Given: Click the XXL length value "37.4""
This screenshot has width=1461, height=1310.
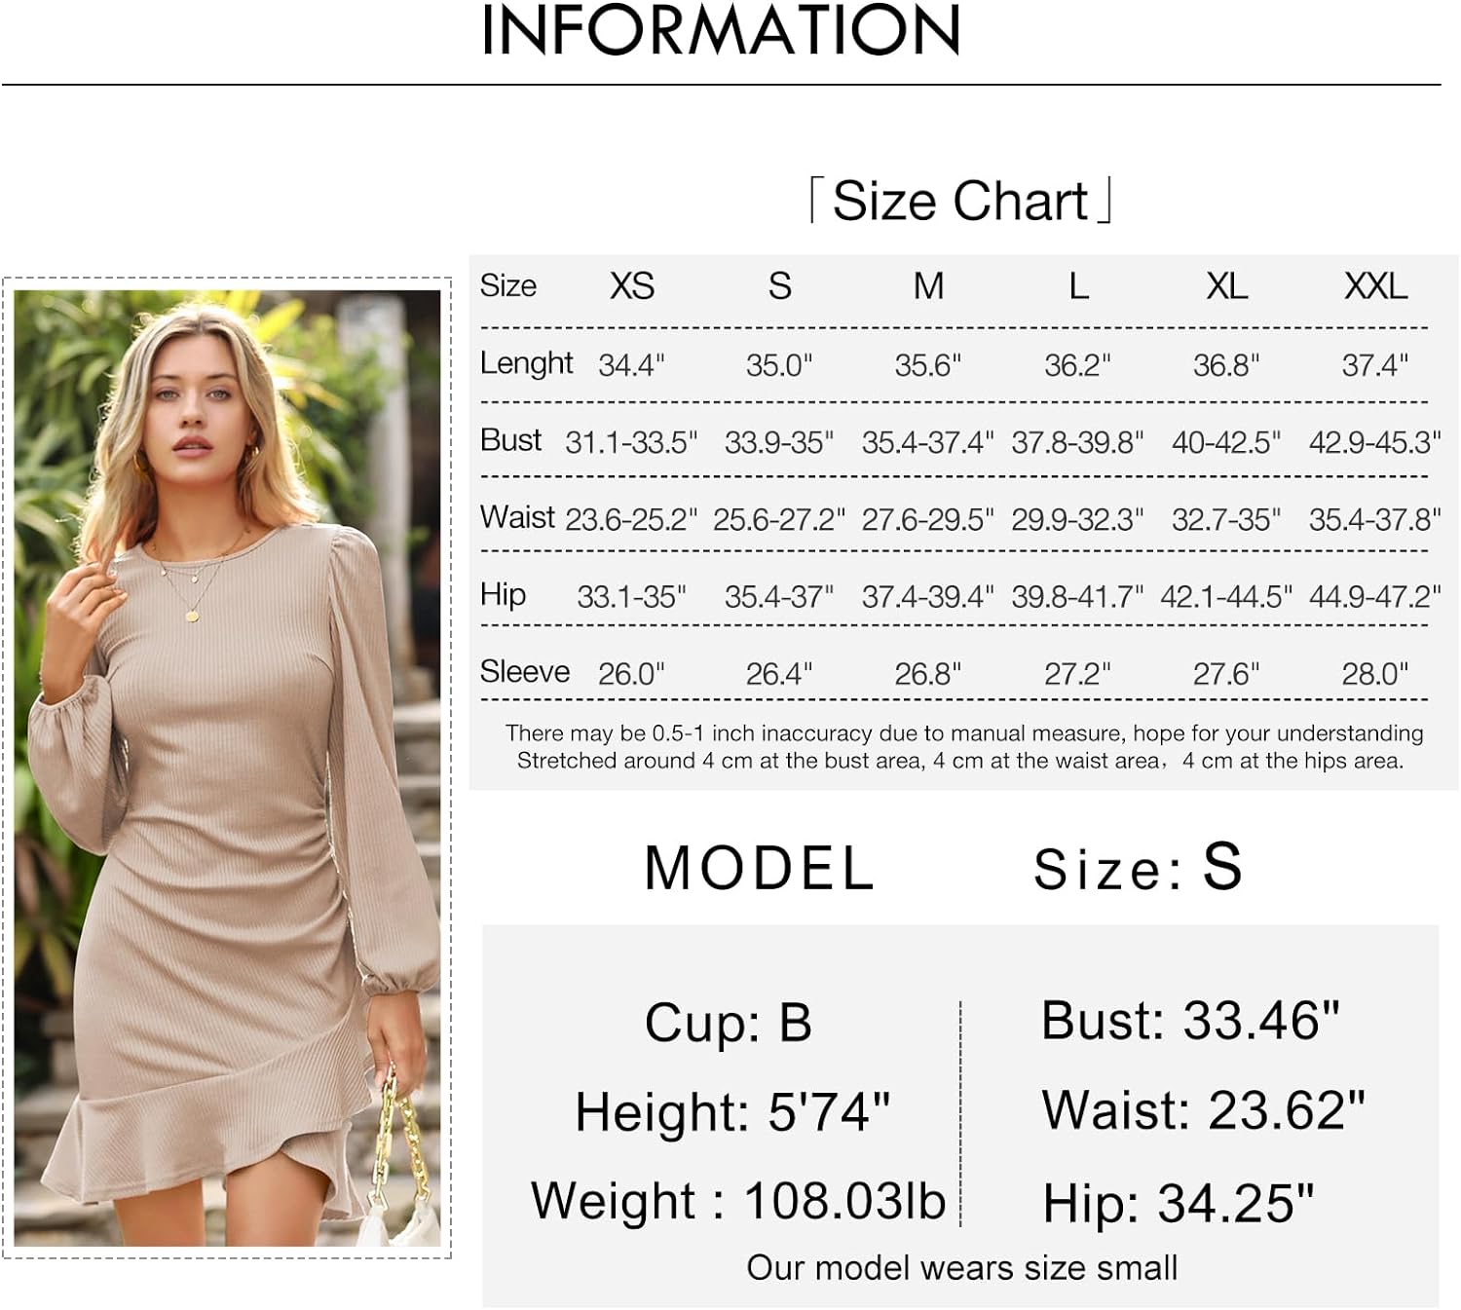Looking at the screenshot, I should point(1375,364).
